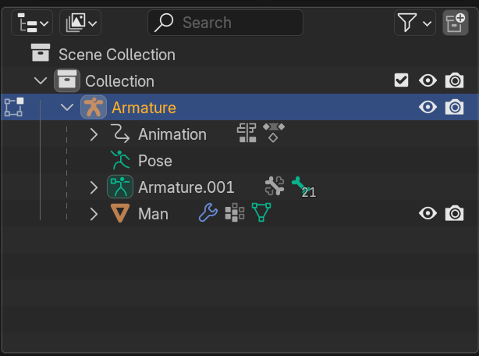The width and height of the screenshot is (479, 356).
Task: Open the display mode dropdown
Action: (80, 23)
